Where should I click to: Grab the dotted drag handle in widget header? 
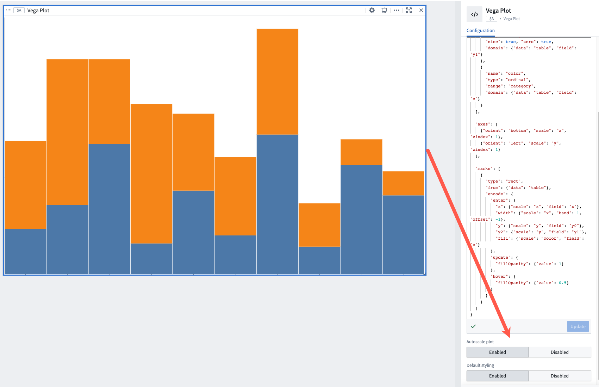click(x=9, y=10)
